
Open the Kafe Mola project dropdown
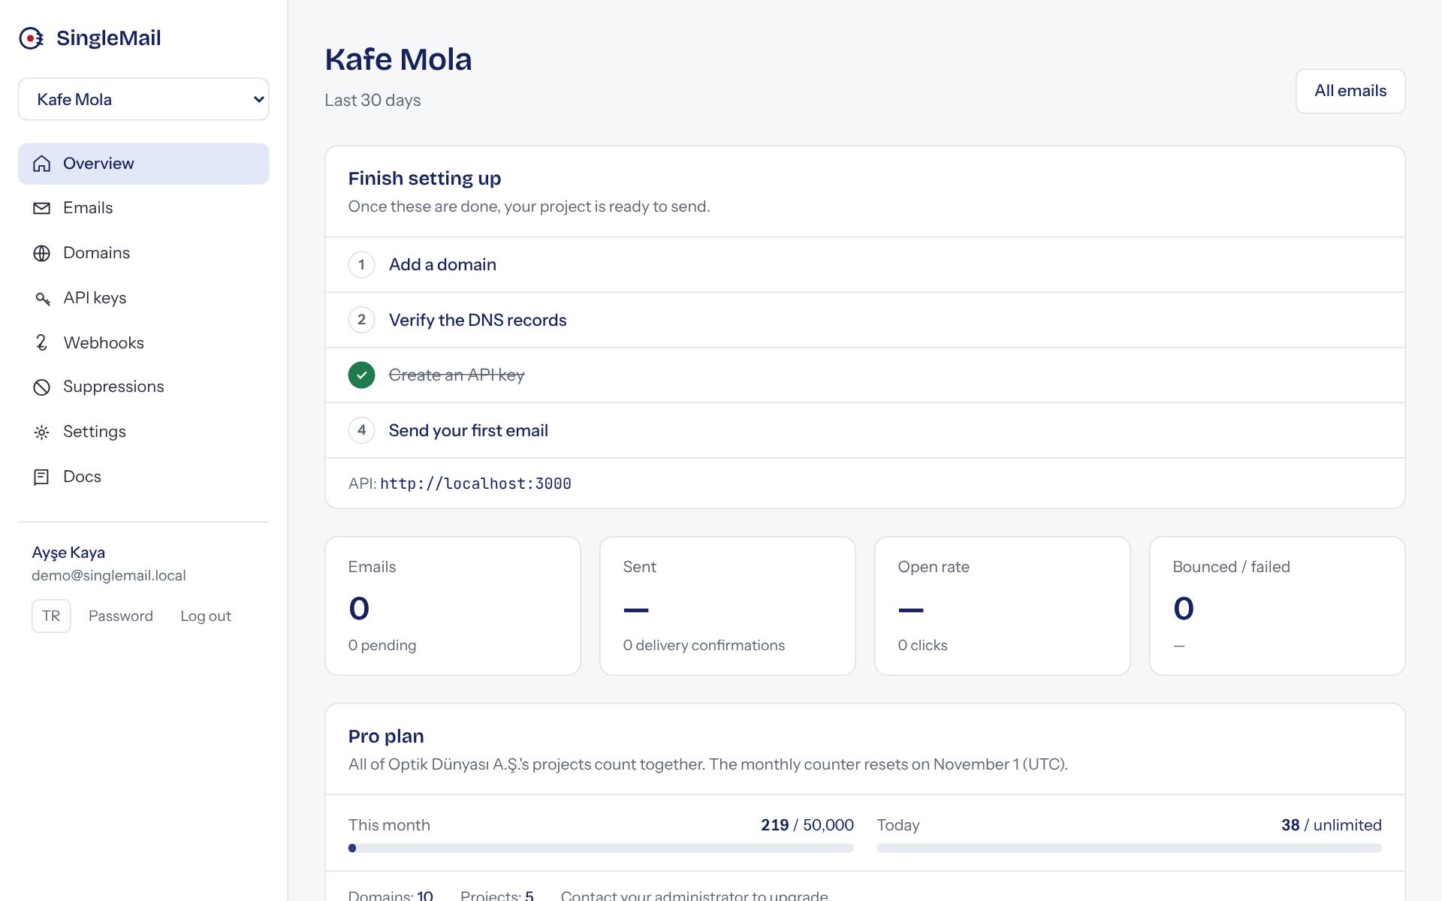pyautogui.click(x=143, y=99)
